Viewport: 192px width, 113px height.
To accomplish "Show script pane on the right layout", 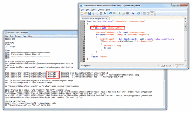I will pyautogui.click(x=148, y=13).
